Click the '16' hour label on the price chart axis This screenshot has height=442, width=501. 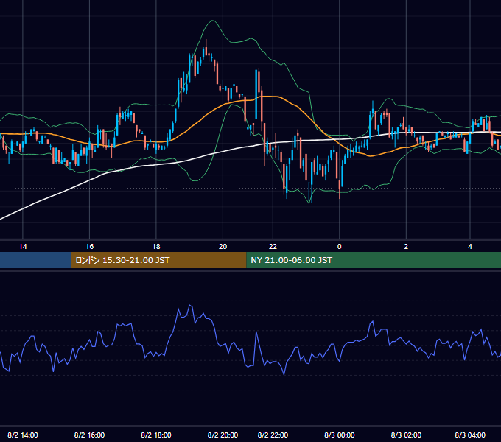point(89,247)
